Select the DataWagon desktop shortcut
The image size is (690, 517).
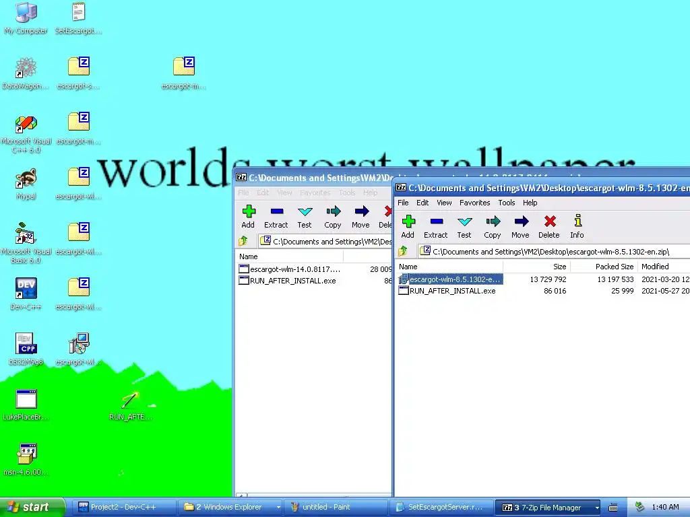coord(26,73)
